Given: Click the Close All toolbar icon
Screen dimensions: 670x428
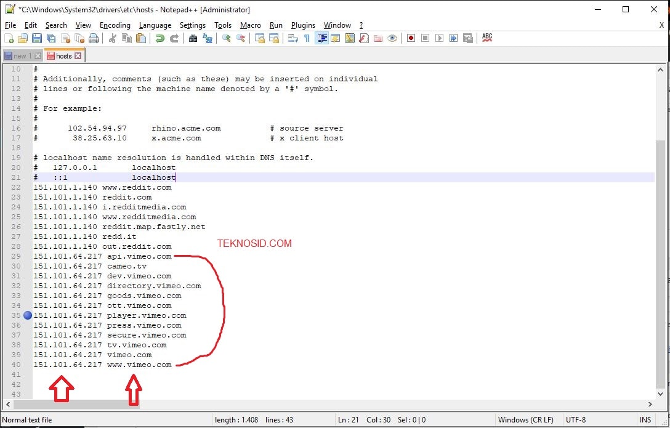Looking at the screenshot, I should pyautogui.click(x=79, y=38).
